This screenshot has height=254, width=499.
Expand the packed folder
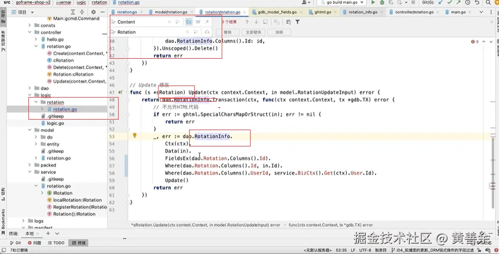point(29,165)
